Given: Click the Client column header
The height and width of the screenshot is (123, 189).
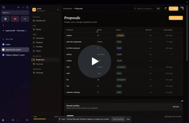Looking at the screenshot, I should tap(99, 30).
